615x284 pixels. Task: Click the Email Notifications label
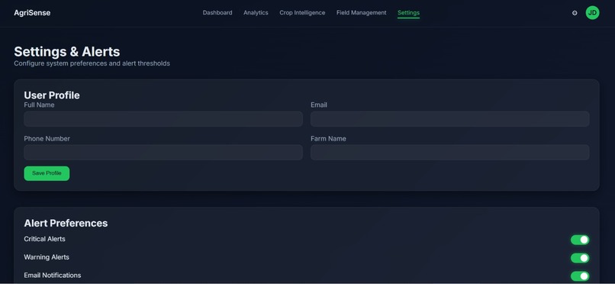point(53,276)
